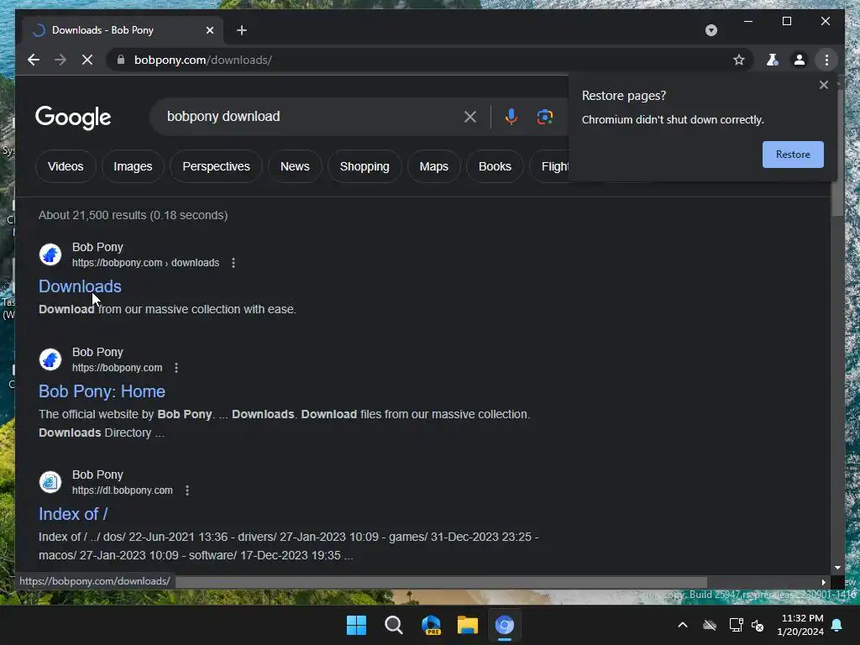This screenshot has height=645, width=860.
Task: Click the vertical scrollbar thumb
Action: pyautogui.click(x=837, y=154)
